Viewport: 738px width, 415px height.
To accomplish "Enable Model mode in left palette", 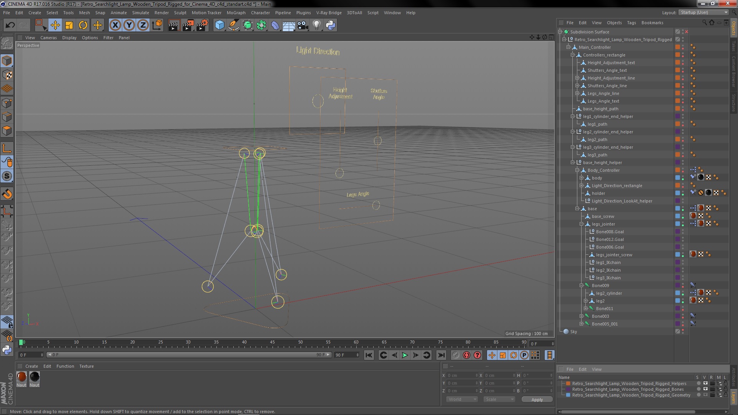I will [7, 61].
